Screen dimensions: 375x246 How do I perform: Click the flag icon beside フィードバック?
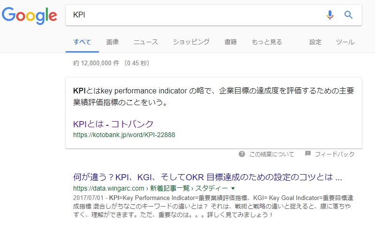[308, 154]
